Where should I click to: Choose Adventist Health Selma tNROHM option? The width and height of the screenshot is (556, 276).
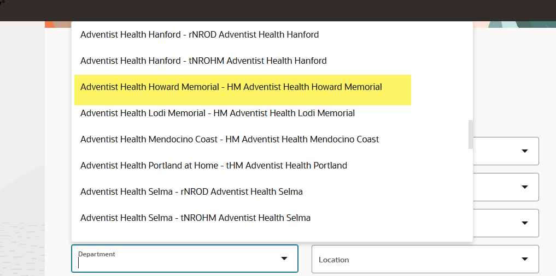(195, 218)
